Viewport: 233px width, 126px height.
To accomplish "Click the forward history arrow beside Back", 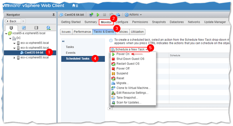I will pyautogui.click(x=23, y=21).
